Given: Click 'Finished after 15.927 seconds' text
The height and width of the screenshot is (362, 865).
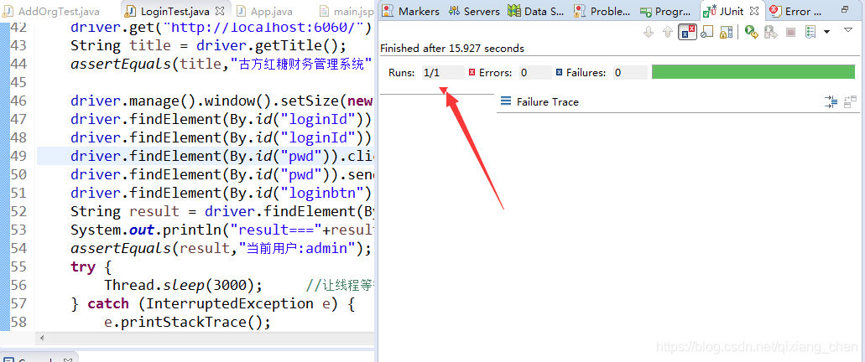Looking at the screenshot, I should click(x=452, y=49).
